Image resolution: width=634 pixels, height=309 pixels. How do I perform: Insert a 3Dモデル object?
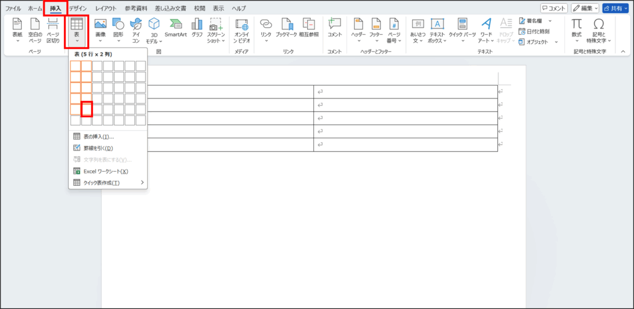pyautogui.click(x=154, y=30)
